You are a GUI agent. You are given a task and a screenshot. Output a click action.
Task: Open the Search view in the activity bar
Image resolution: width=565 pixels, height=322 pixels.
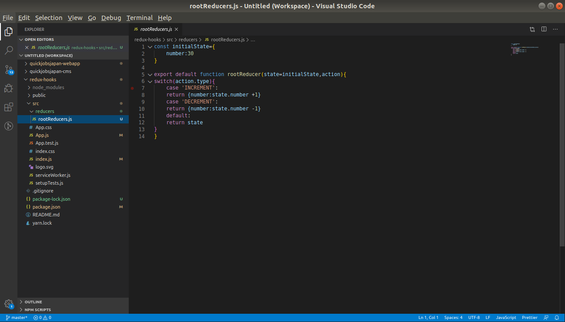(9, 50)
